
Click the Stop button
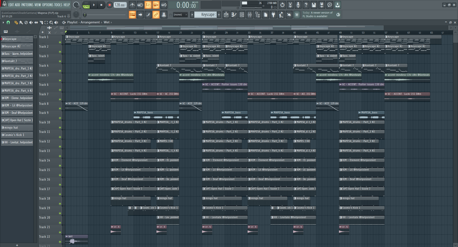(101, 5)
